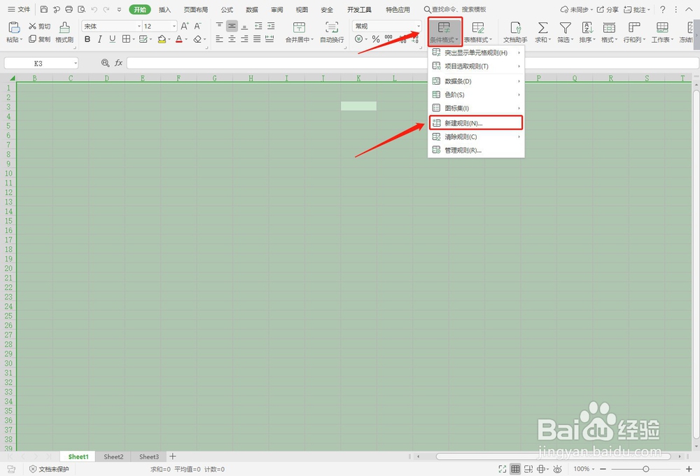
Task: Switch to Sheet2 tab
Action: click(x=113, y=456)
